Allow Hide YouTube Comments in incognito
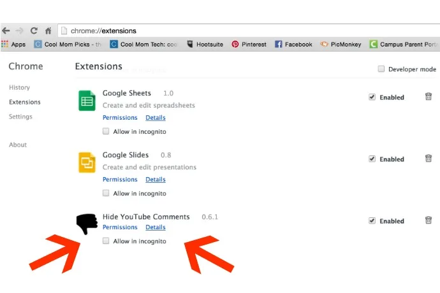The height and width of the screenshot is (293, 440). pyautogui.click(x=106, y=241)
